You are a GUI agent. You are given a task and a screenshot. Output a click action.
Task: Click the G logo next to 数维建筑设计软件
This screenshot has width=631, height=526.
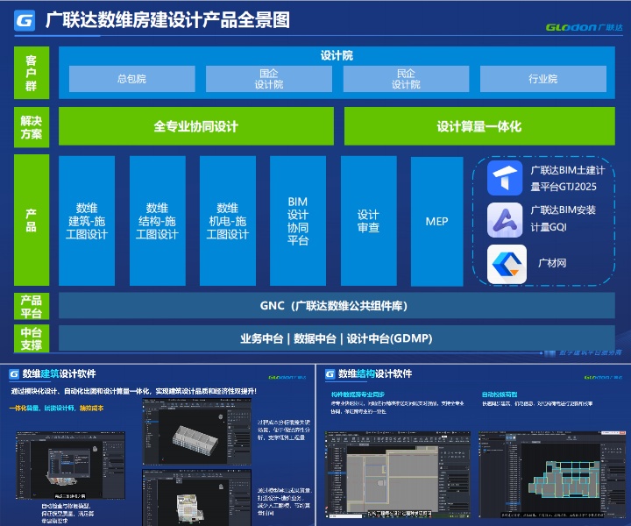[x=14, y=374]
